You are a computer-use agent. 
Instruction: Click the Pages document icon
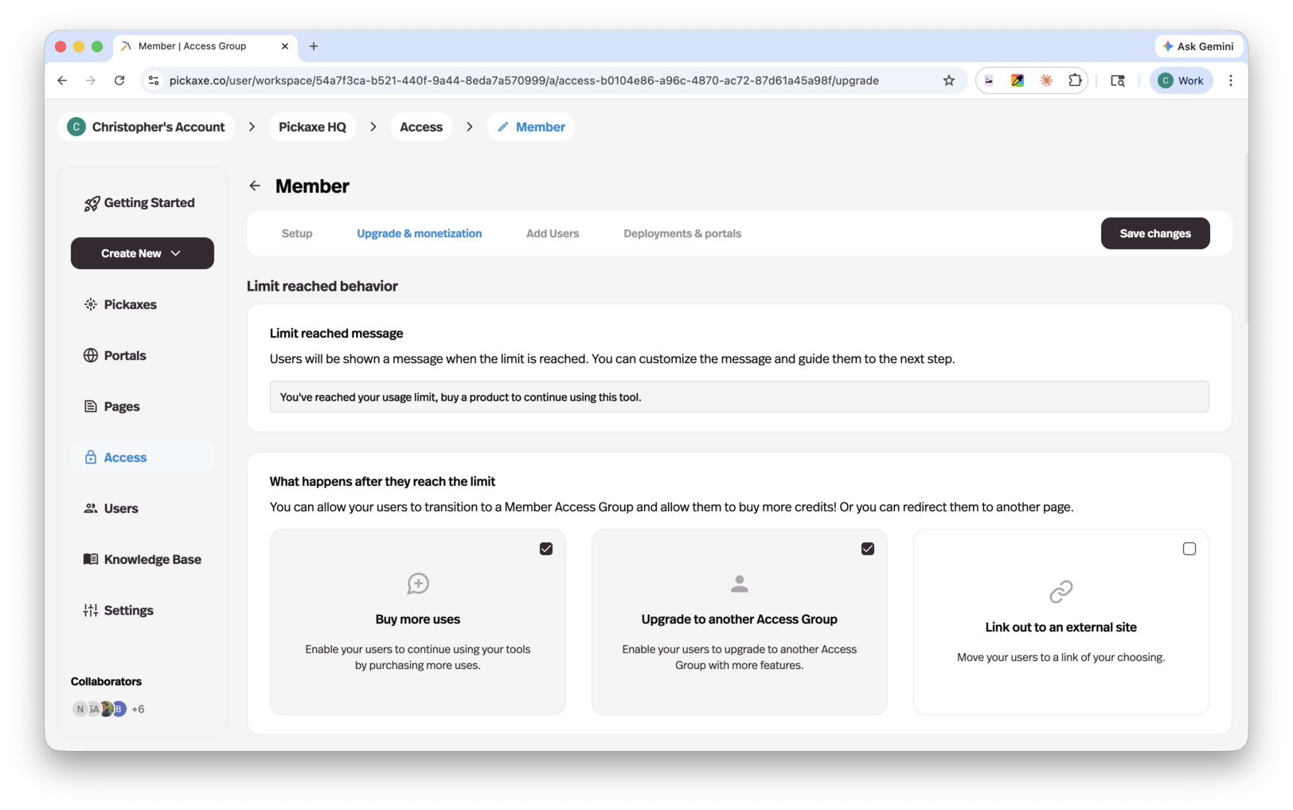point(91,406)
